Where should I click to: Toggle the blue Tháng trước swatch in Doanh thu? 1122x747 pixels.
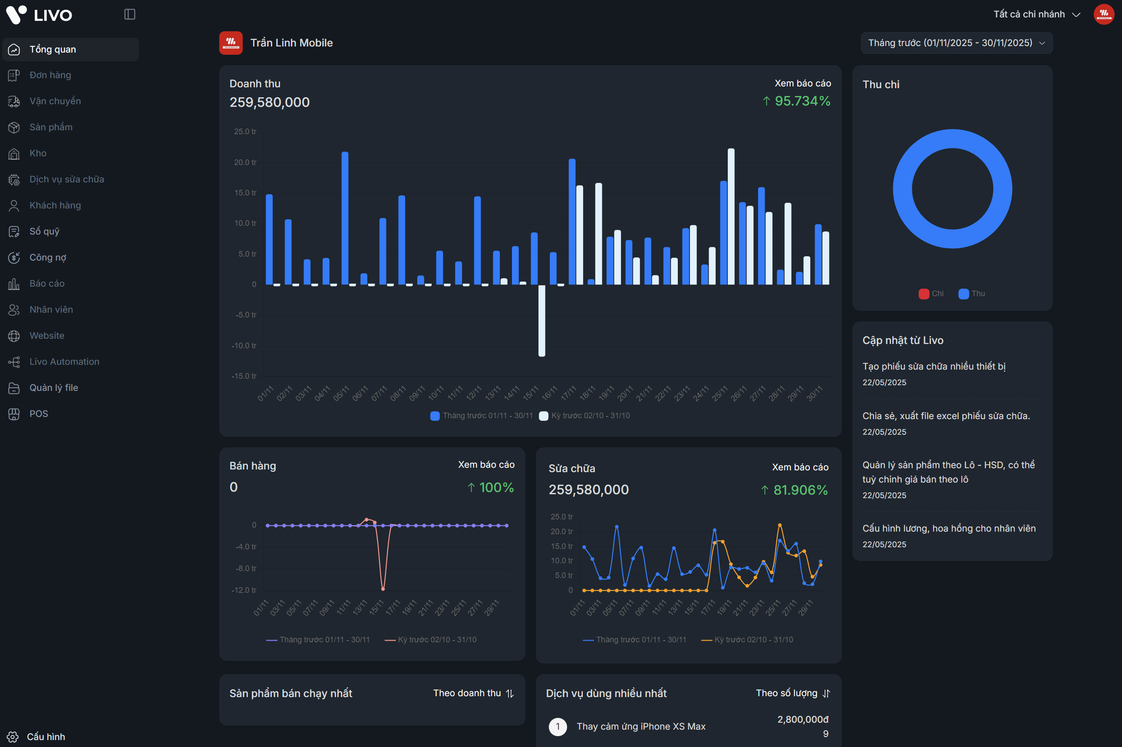[435, 416]
